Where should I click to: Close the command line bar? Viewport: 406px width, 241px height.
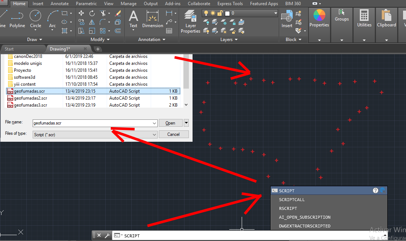[x=99, y=235]
